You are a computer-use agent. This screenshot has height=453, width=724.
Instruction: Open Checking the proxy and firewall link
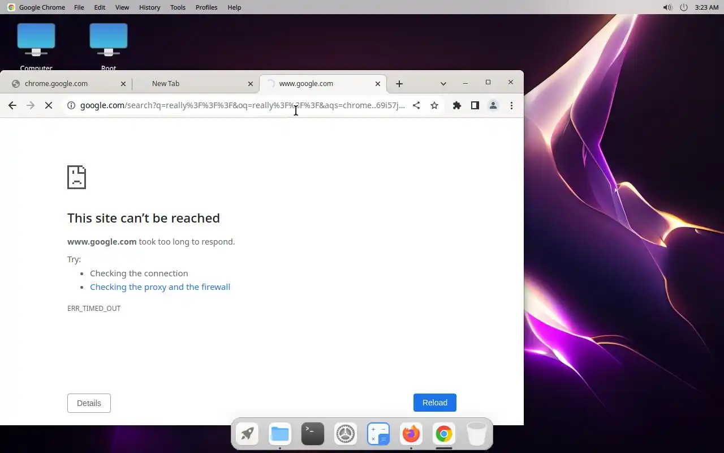(x=160, y=287)
